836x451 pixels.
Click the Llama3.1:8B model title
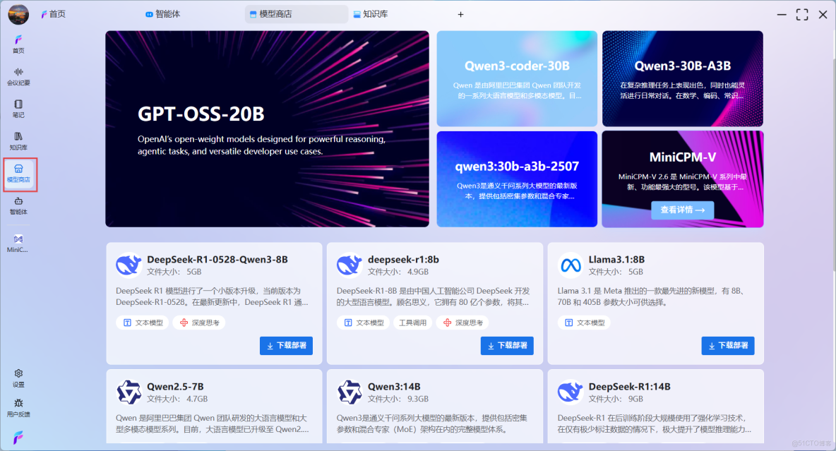point(616,260)
